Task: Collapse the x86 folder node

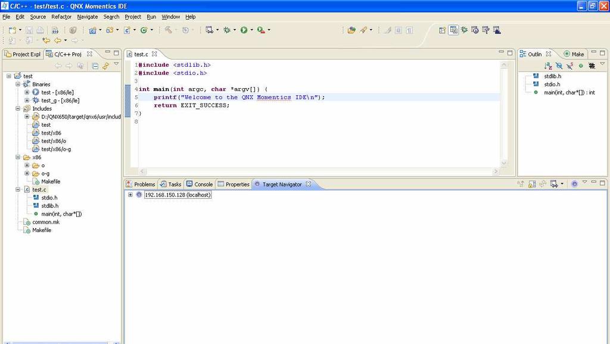Action: [x=18, y=157]
